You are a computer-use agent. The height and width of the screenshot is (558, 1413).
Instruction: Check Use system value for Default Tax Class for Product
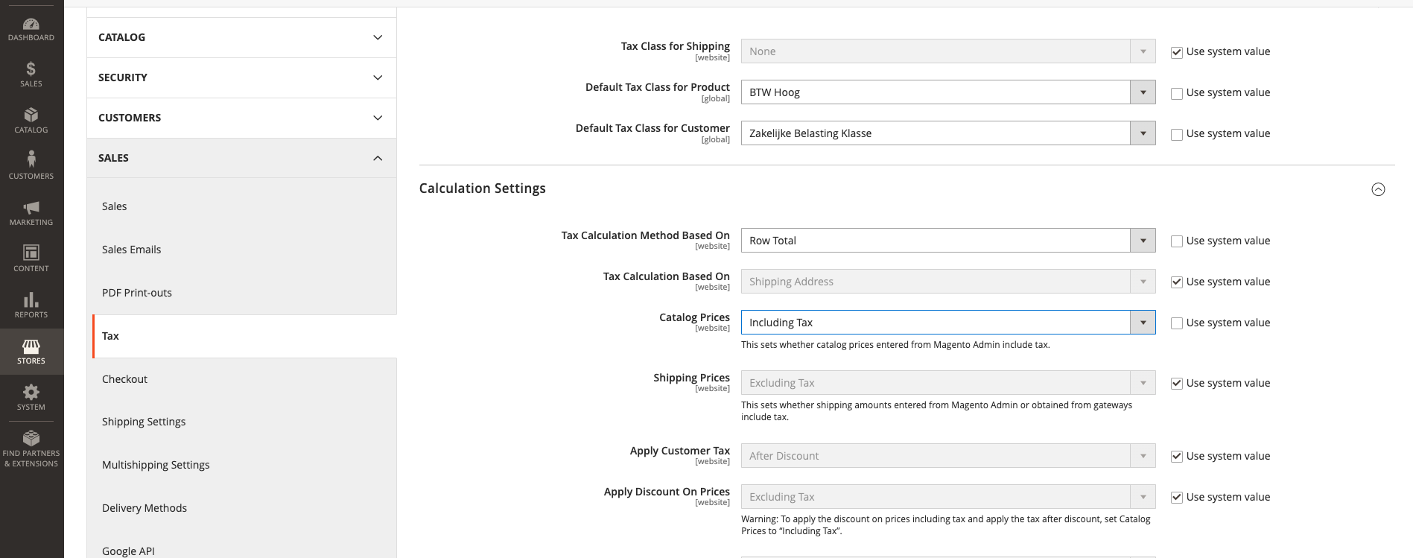coord(1177,93)
